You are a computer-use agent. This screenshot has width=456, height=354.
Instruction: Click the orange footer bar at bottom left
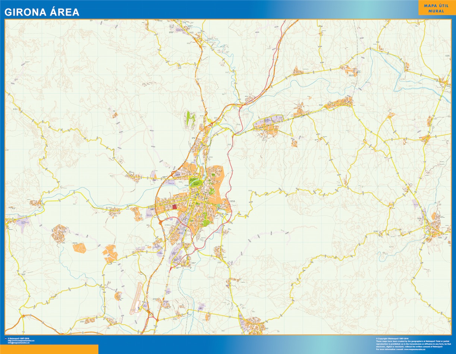pos(49,349)
